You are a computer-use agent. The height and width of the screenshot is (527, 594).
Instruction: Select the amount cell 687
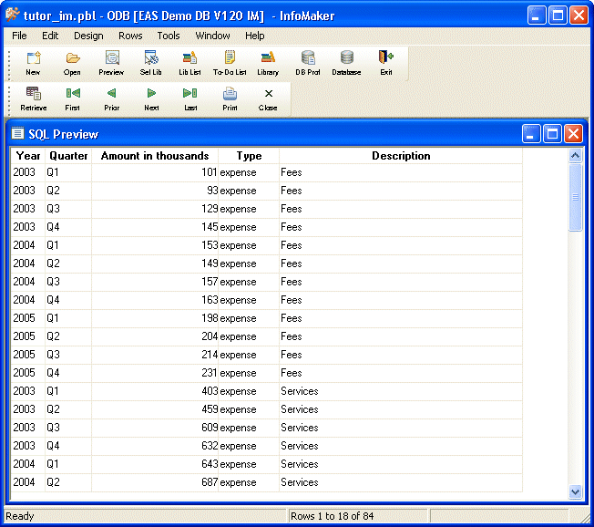[x=155, y=482]
